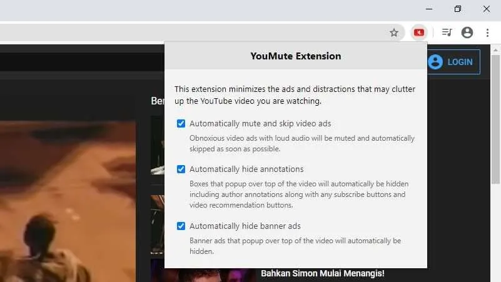Uncheck Automatically mute and skip video ads
501x282 pixels.
pyautogui.click(x=181, y=124)
